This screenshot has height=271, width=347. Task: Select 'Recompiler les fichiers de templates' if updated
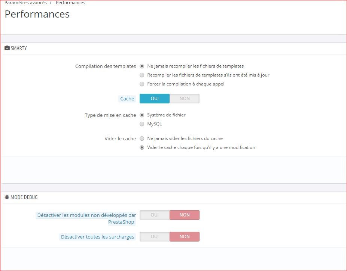142,75
